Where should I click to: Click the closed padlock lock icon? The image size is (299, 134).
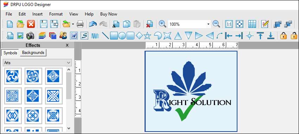(284, 36)
